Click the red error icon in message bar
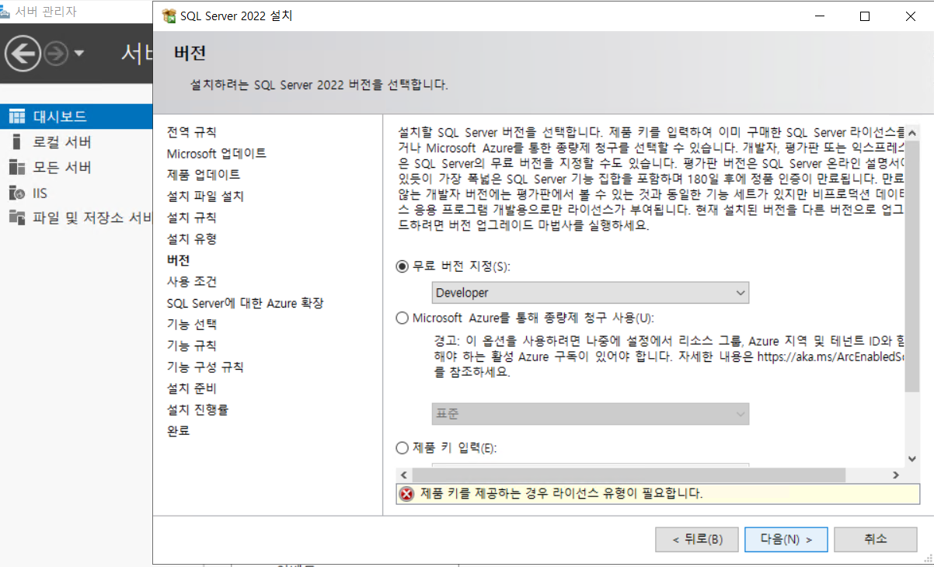This screenshot has width=934, height=567. tap(407, 493)
